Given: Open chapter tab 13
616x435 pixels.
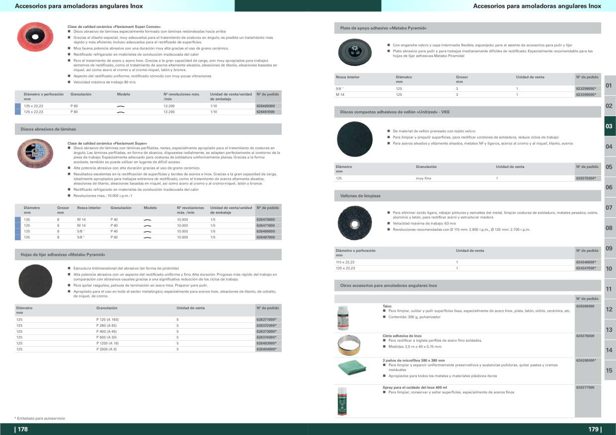Looking at the screenshot, I should [610, 330].
